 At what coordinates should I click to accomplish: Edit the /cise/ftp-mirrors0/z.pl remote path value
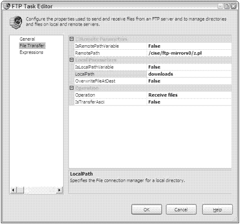click(189, 53)
